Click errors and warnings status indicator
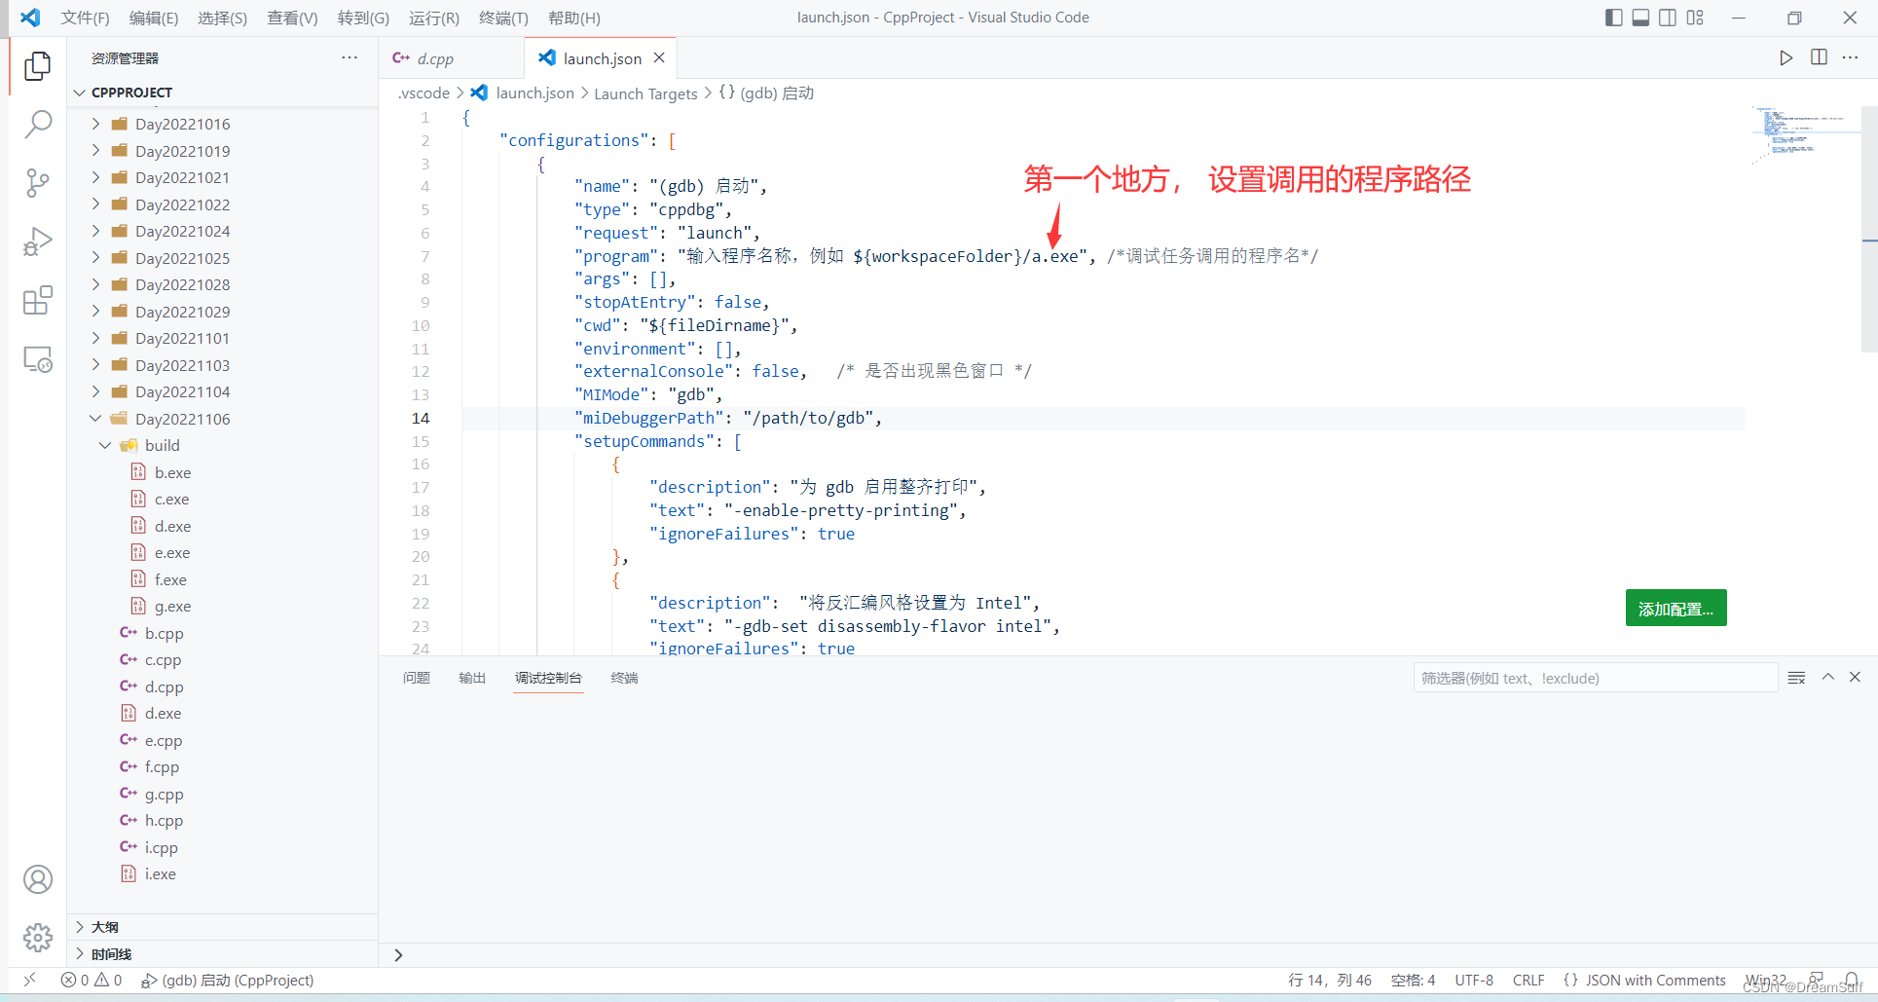1878x1002 pixels. (x=92, y=981)
